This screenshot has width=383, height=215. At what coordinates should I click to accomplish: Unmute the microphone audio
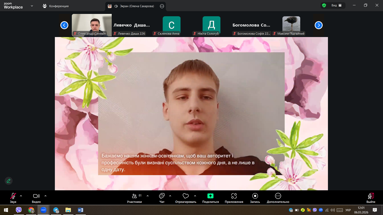tap(13, 196)
